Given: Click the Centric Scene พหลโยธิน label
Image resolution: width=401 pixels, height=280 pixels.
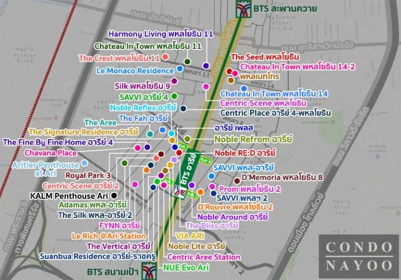Looking at the screenshot, I should tap(263, 103).
